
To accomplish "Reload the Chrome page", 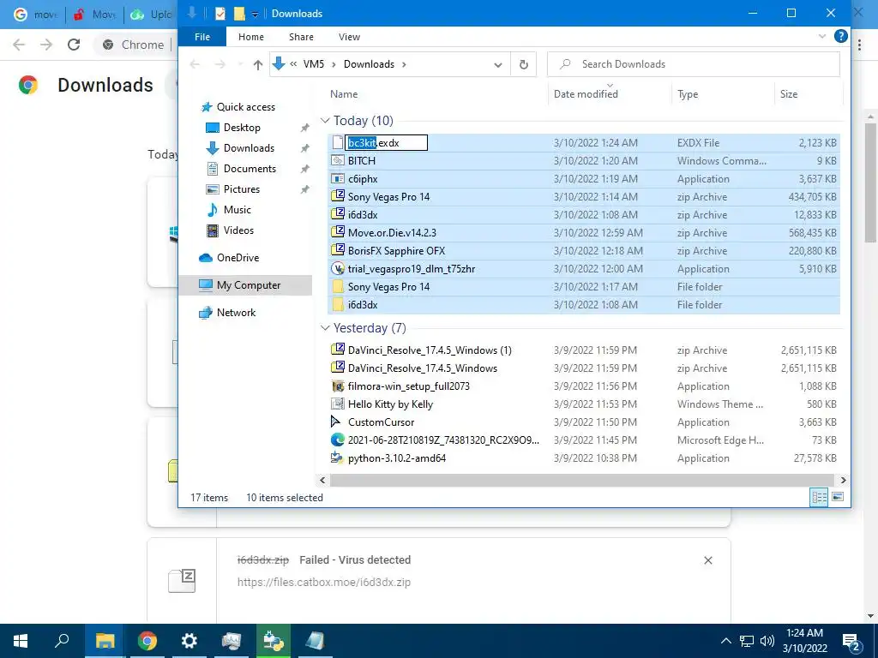I will tap(74, 45).
